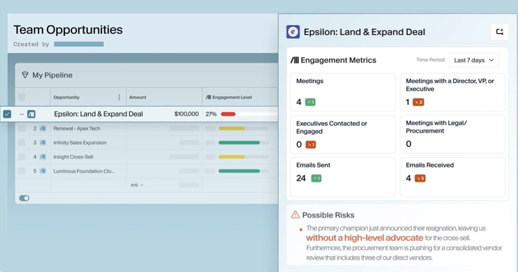Open the Luminous Foundation opportunity row
This screenshot has width=518, height=272.
coord(84,171)
